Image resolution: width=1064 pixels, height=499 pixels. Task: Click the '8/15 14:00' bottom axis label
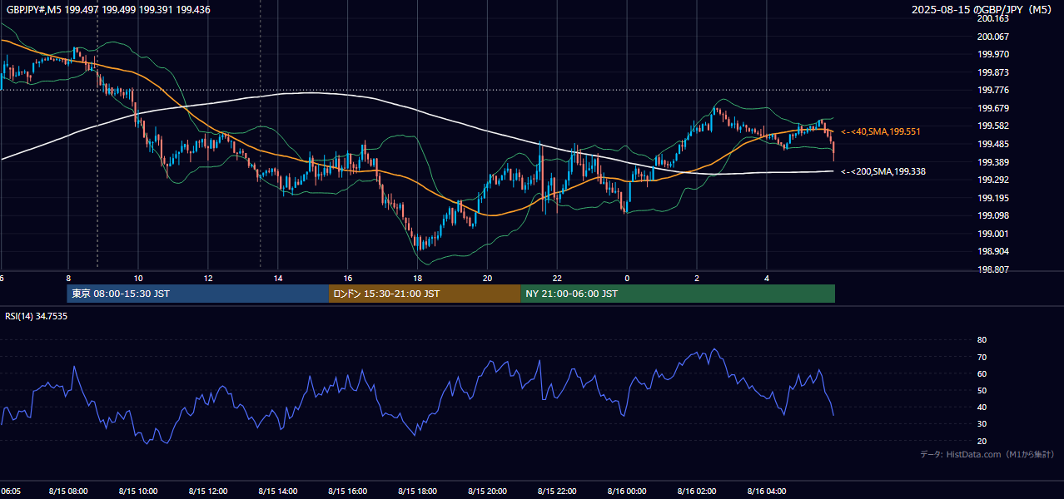(x=278, y=492)
